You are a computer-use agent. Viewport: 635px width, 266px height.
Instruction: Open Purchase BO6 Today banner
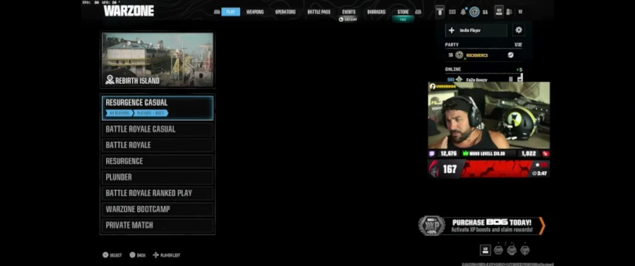coord(482,226)
